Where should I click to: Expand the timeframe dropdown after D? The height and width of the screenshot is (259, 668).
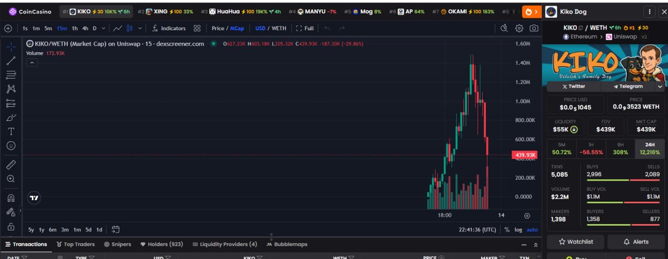(x=102, y=28)
